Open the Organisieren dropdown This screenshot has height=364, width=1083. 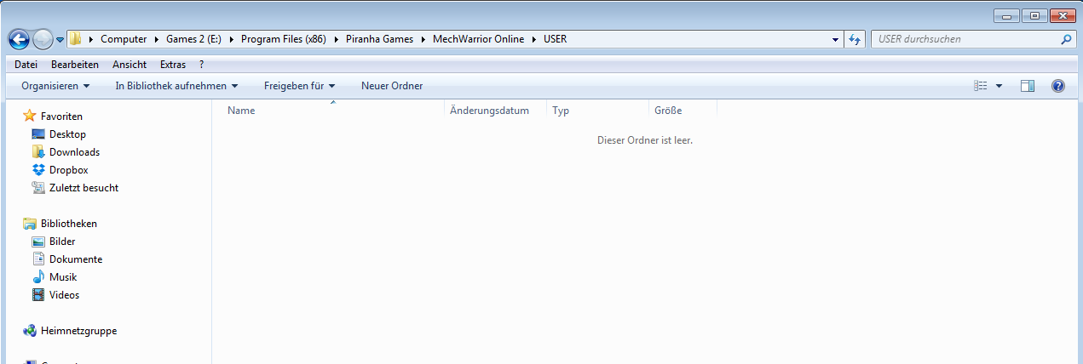pyautogui.click(x=55, y=86)
